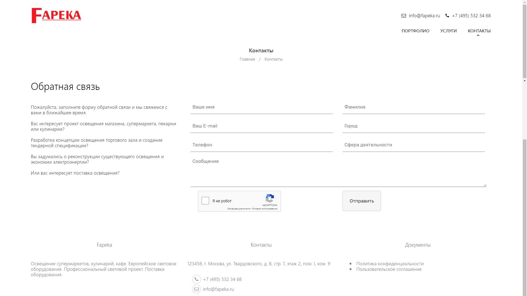Click the arrow under Контакты menu

click(478, 35)
